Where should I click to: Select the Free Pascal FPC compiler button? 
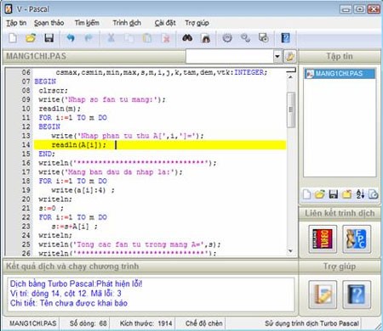(x=357, y=239)
